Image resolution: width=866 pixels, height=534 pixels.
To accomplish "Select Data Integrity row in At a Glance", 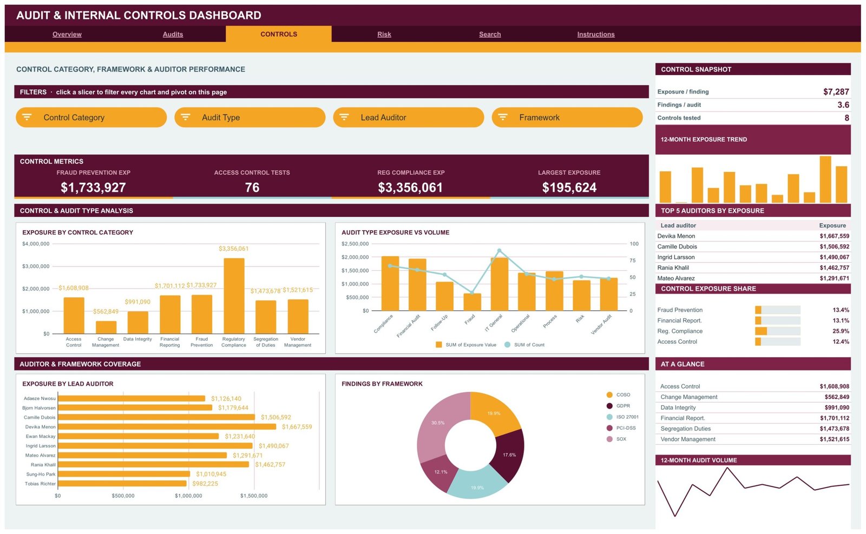I will click(753, 408).
